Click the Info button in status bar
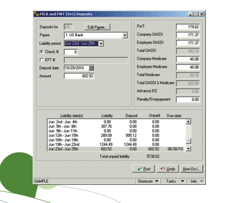 (x=196, y=181)
